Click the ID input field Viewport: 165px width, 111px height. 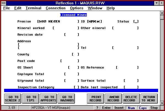(x=94, y=21)
